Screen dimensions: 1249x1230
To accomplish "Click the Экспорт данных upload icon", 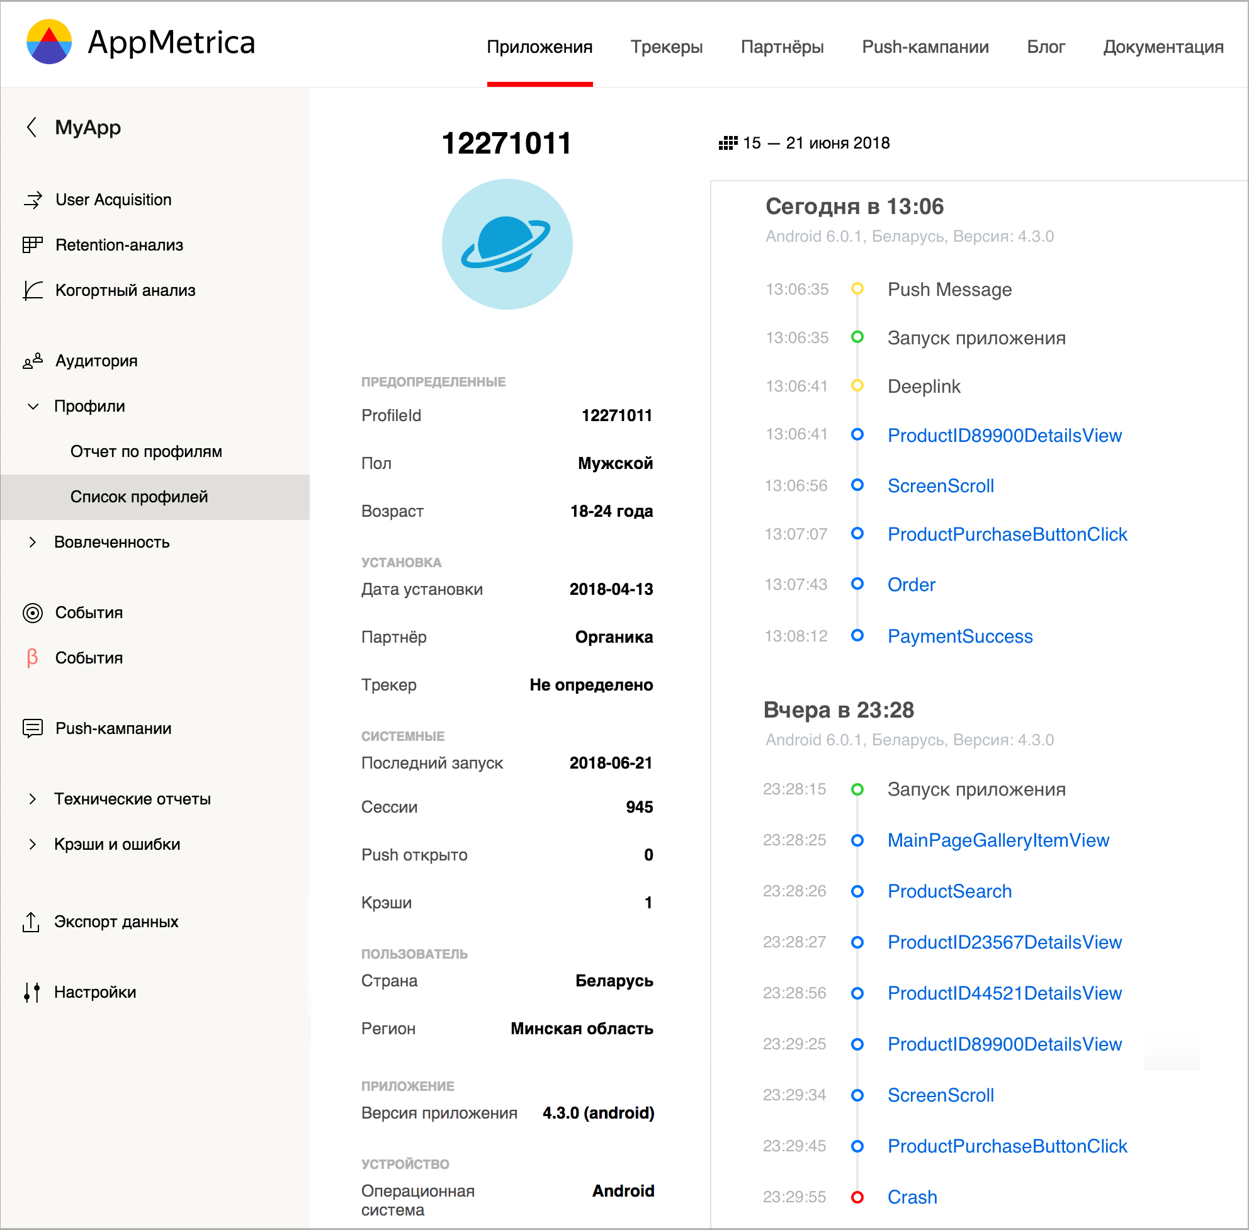I will click(31, 922).
